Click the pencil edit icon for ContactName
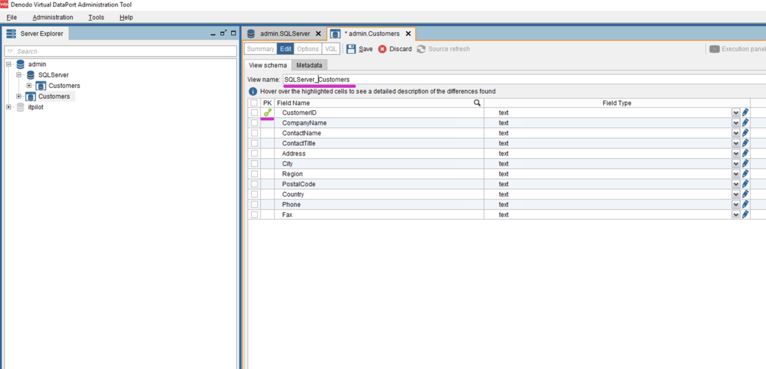This screenshot has width=766, height=369. point(745,133)
